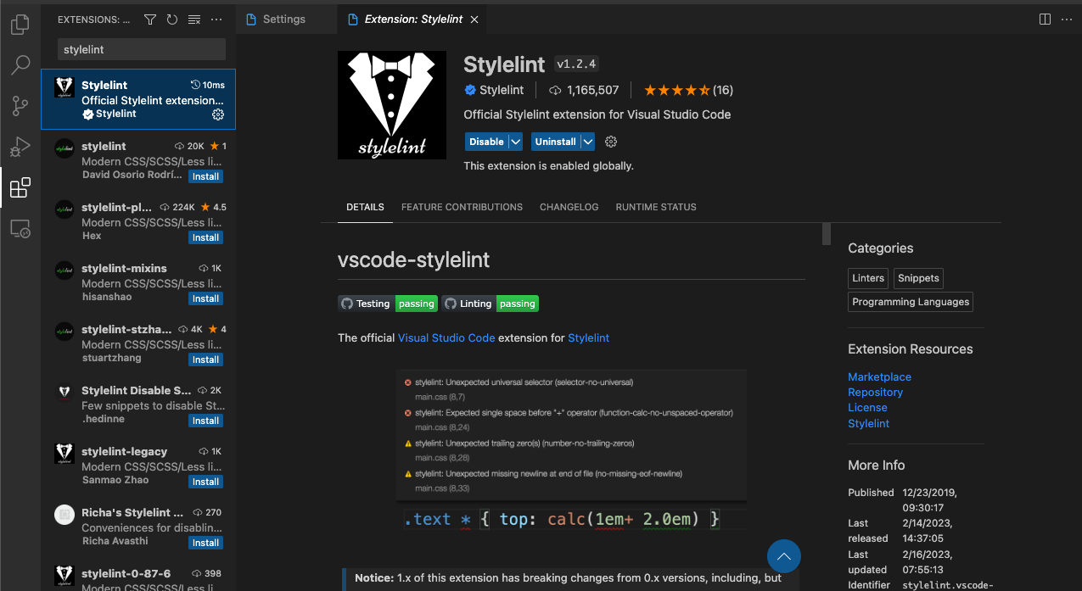Split the editor to the right
Screen dimensions: 1082x591
(x=1045, y=19)
